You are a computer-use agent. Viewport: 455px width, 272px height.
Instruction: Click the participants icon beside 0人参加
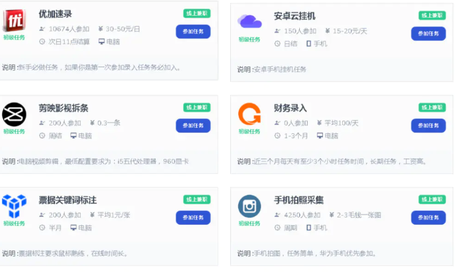(x=277, y=123)
